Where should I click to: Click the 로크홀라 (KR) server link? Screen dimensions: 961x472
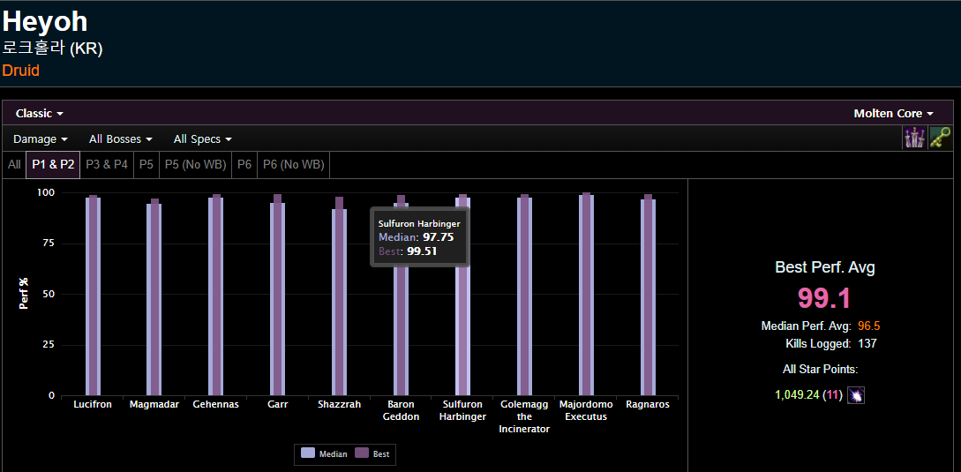(52, 49)
